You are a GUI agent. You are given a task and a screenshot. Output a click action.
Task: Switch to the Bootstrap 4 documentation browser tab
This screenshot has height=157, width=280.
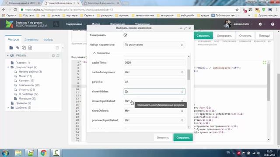click(x=101, y=3)
